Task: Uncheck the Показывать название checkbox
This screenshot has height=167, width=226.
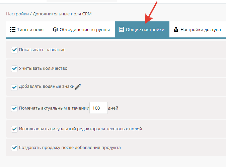Action: [x=14, y=50]
